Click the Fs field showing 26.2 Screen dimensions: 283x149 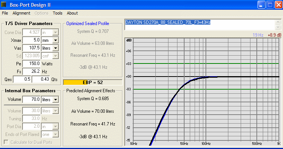click(31, 71)
